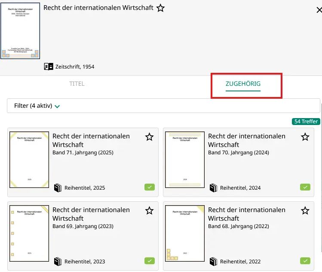Favorite the Band 69 (2023) volume
The image size is (322, 272).
(x=149, y=211)
